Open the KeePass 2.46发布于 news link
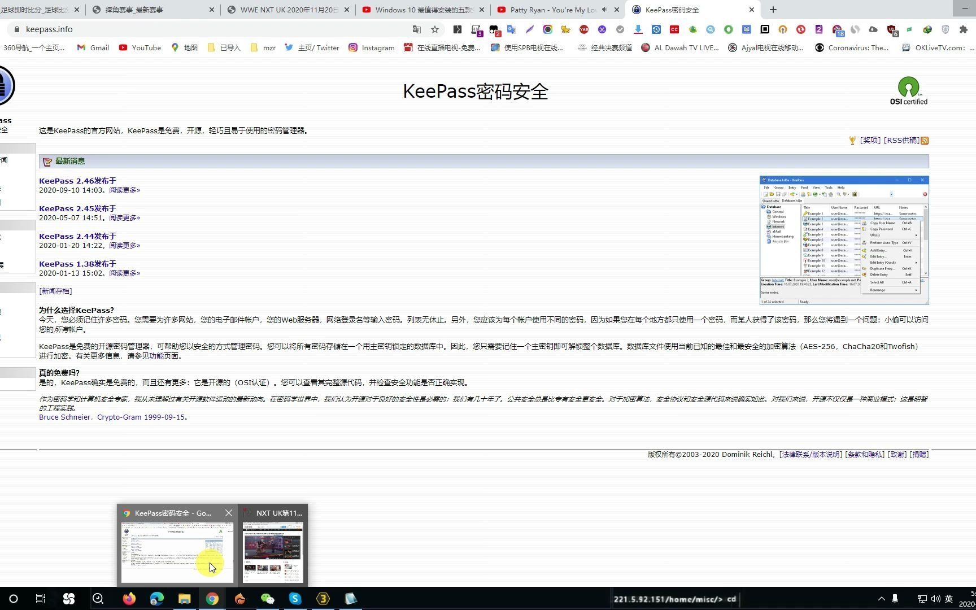The width and height of the screenshot is (976, 610). pos(77,181)
